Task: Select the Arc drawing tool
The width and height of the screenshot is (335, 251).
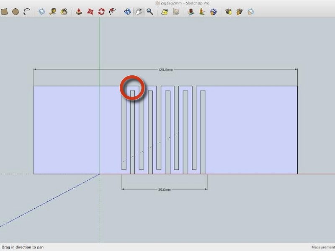Action: click(27, 12)
